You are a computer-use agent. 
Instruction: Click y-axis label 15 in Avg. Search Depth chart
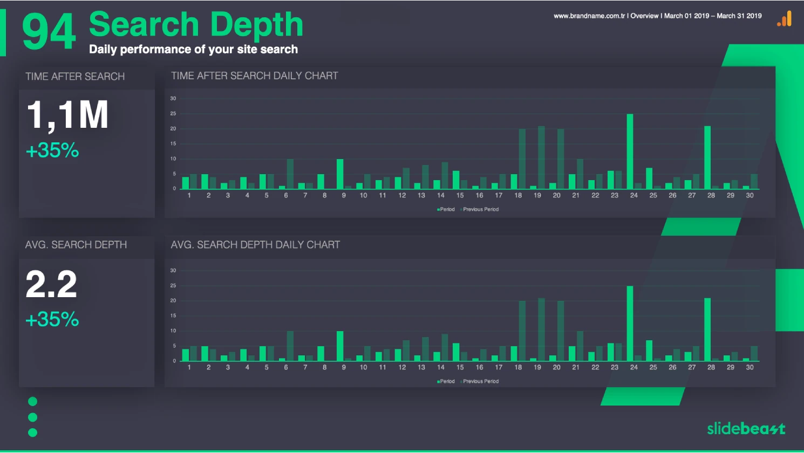[173, 316]
